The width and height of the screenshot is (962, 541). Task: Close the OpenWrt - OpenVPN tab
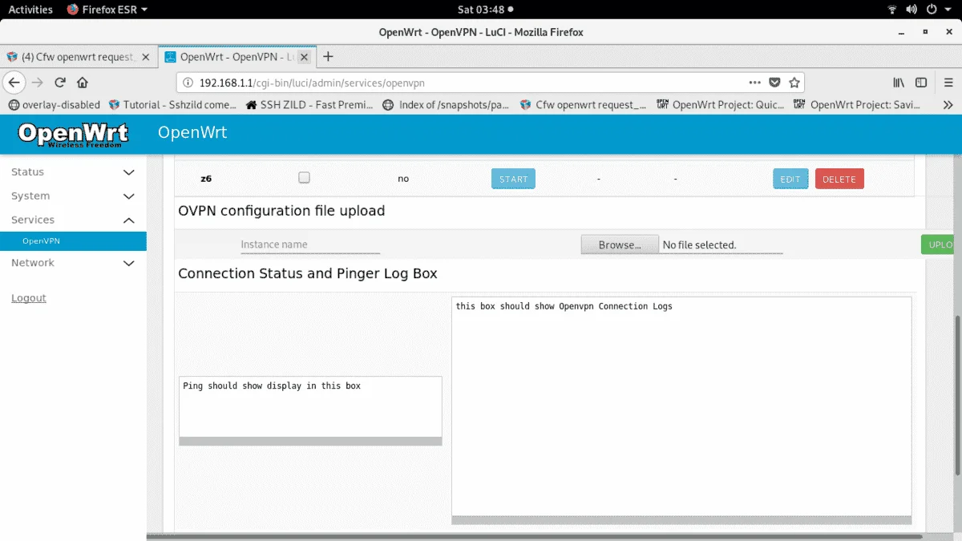304,57
